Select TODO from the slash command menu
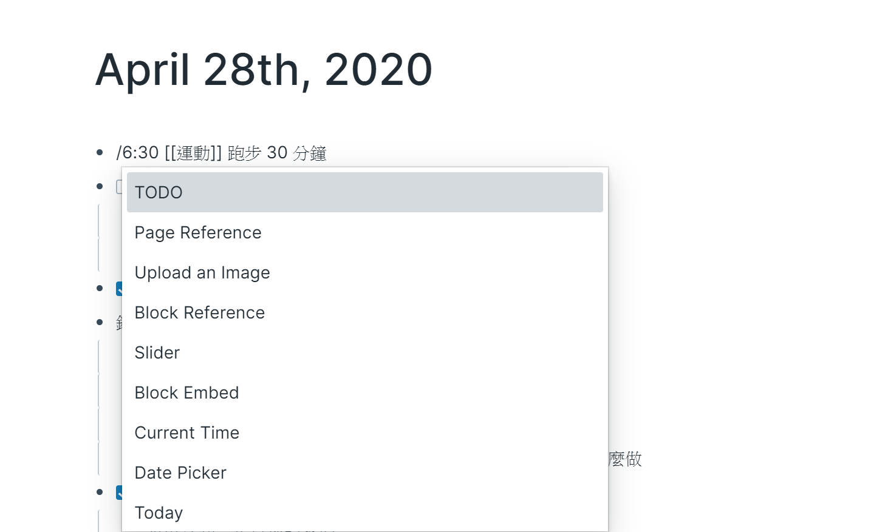 click(364, 192)
